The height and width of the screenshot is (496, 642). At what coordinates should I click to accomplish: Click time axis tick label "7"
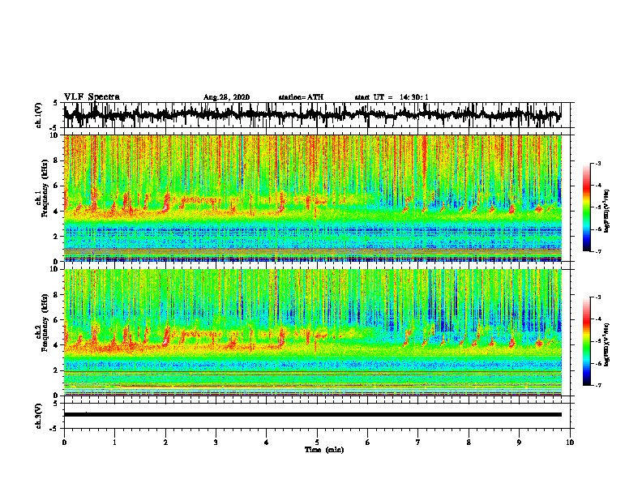click(418, 443)
